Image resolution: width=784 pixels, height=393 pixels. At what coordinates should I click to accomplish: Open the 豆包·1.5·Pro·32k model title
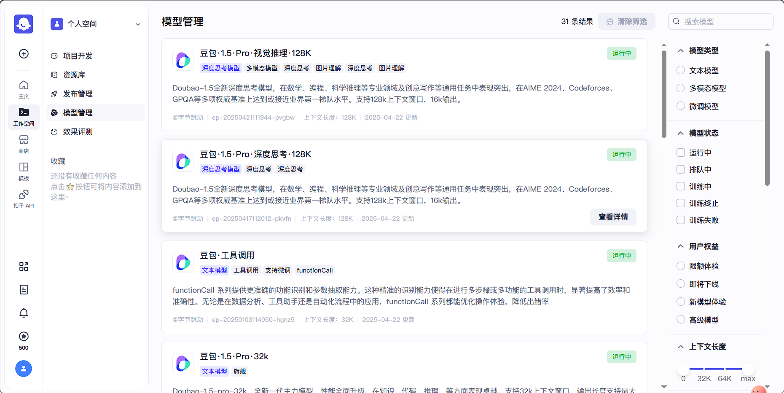(x=234, y=356)
